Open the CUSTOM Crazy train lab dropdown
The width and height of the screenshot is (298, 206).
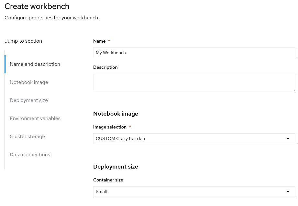point(193,139)
